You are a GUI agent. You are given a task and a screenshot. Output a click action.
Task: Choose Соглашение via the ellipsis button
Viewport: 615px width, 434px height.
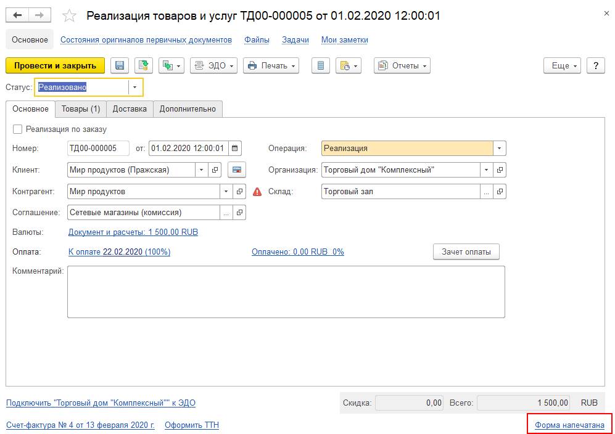[226, 213]
